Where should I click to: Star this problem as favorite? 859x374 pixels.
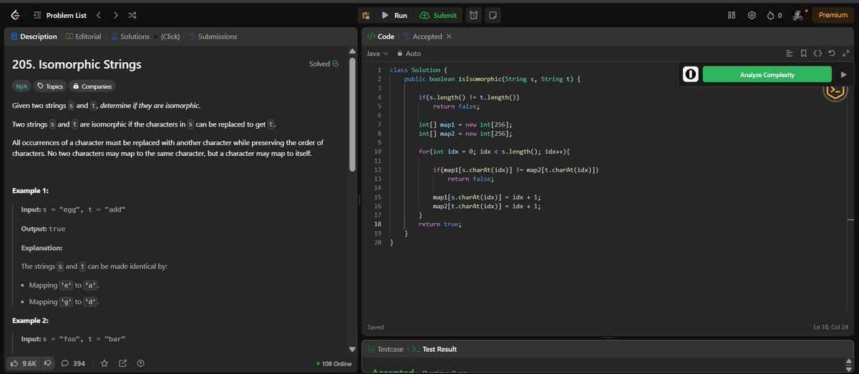[104, 363]
